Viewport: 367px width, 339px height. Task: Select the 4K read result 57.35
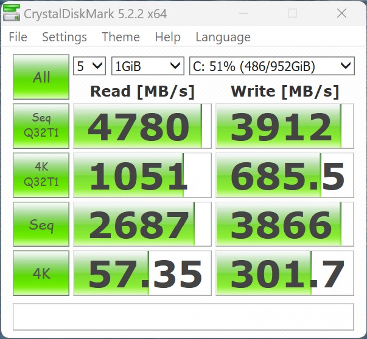[x=142, y=273]
